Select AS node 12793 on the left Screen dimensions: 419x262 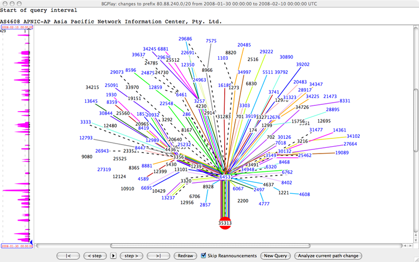pos(86,138)
